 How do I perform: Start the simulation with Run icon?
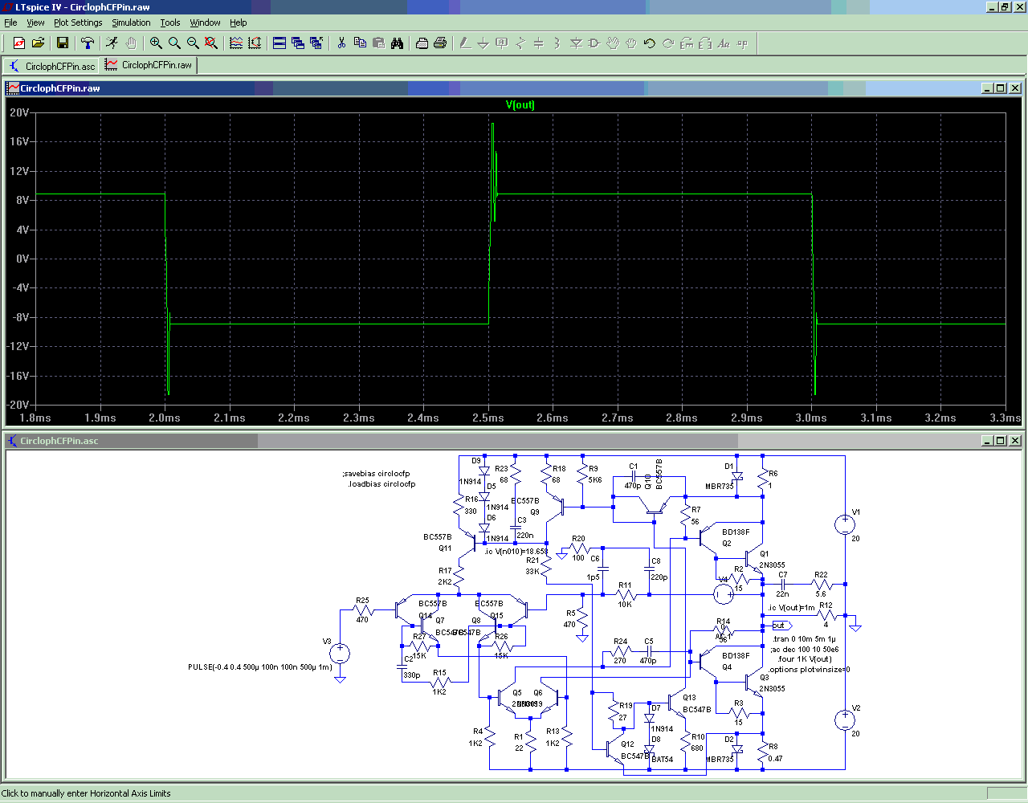click(112, 43)
